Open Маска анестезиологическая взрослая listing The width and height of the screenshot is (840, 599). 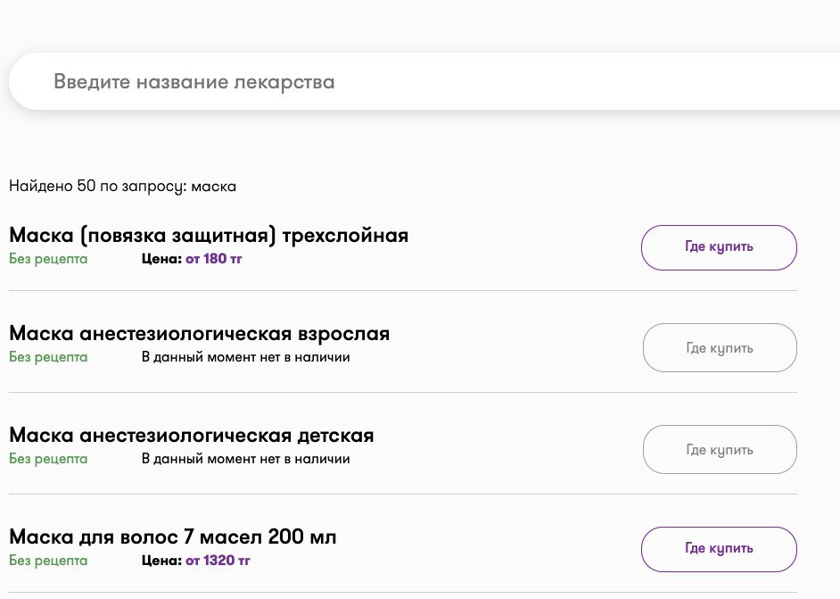pyautogui.click(x=199, y=334)
